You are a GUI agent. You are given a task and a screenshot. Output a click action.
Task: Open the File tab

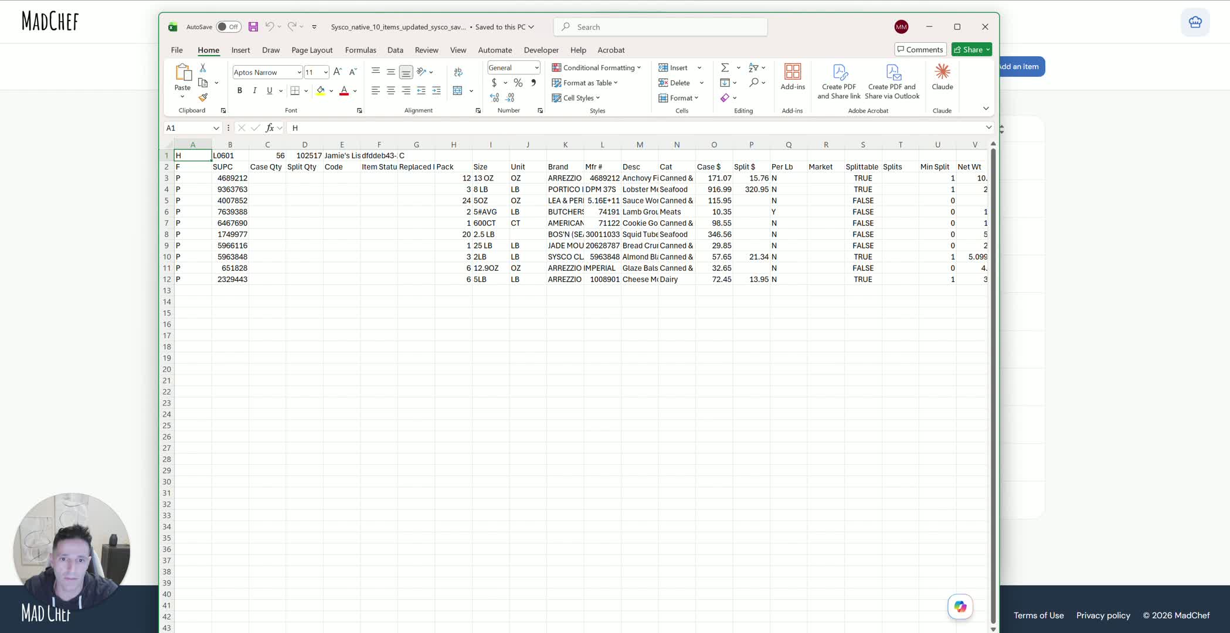[176, 50]
